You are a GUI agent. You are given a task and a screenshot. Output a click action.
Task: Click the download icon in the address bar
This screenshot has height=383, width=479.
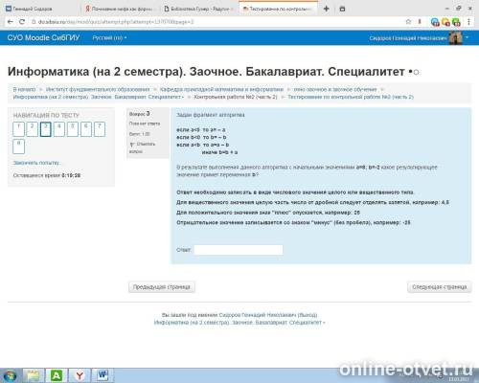tap(420, 21)
